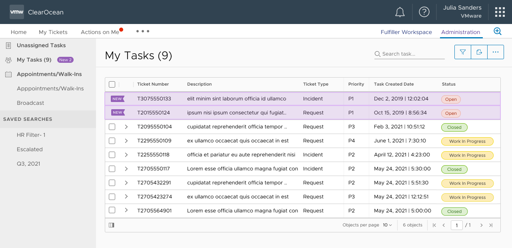Click the zoom-in magnifier icon
The width and height of the screenshot is (512, 248).
pyautogui.click(x=497, y=32)
